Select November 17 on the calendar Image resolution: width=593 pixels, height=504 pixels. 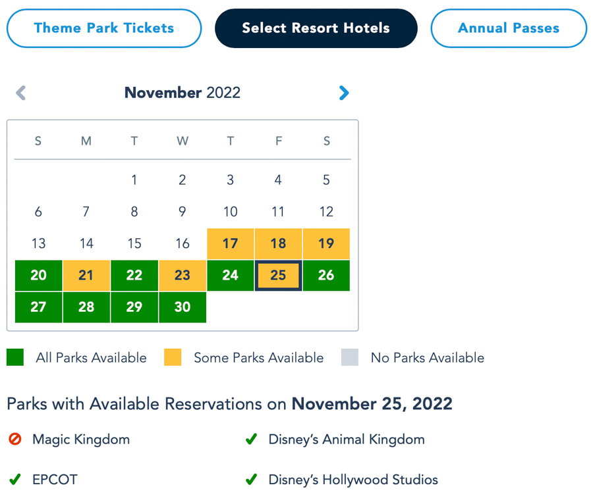click(x=230, y=243)
